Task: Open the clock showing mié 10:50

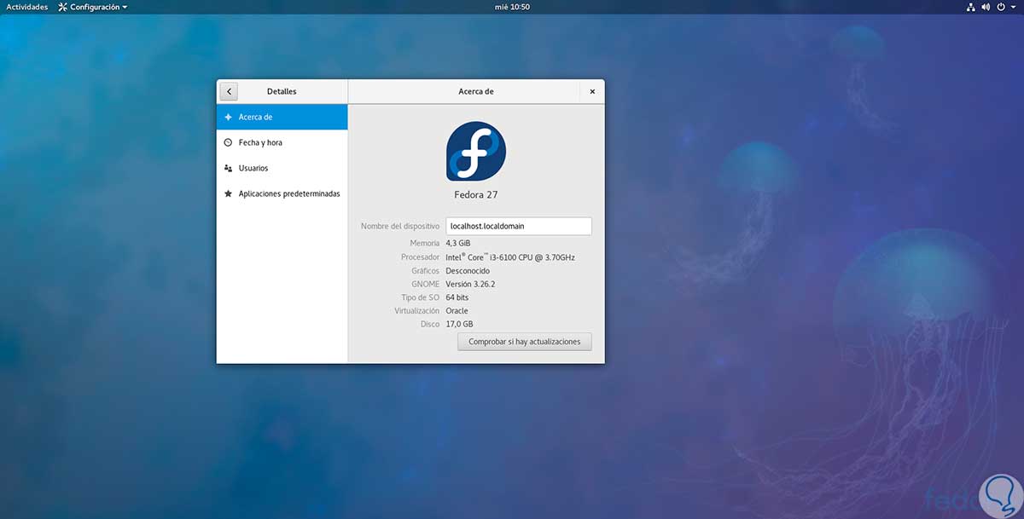Action: pyautogui.click(x=512, y=7)
